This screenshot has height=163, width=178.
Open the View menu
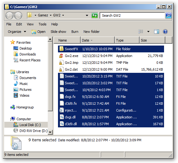(x=30, y=24)
